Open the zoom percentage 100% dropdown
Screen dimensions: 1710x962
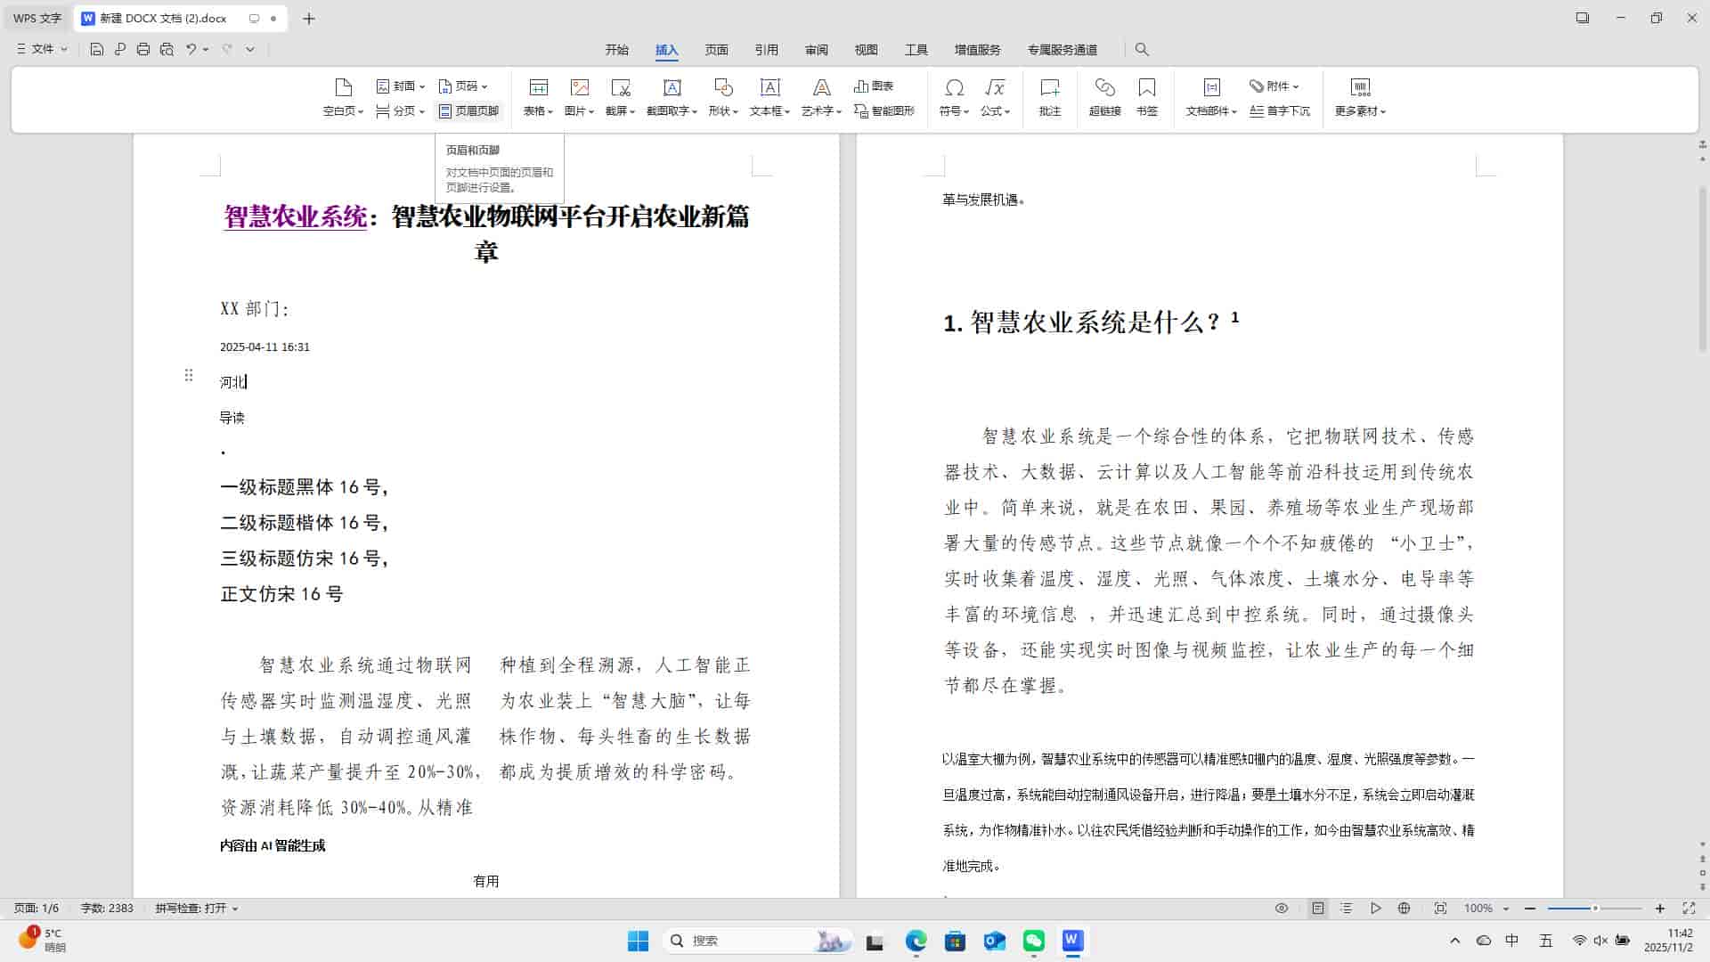pyautogui.click(x=1506, y=909)
